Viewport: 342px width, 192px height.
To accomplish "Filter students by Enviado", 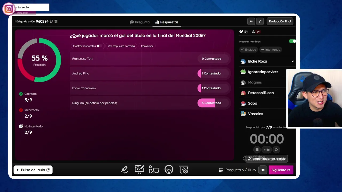I will [248, 50].
